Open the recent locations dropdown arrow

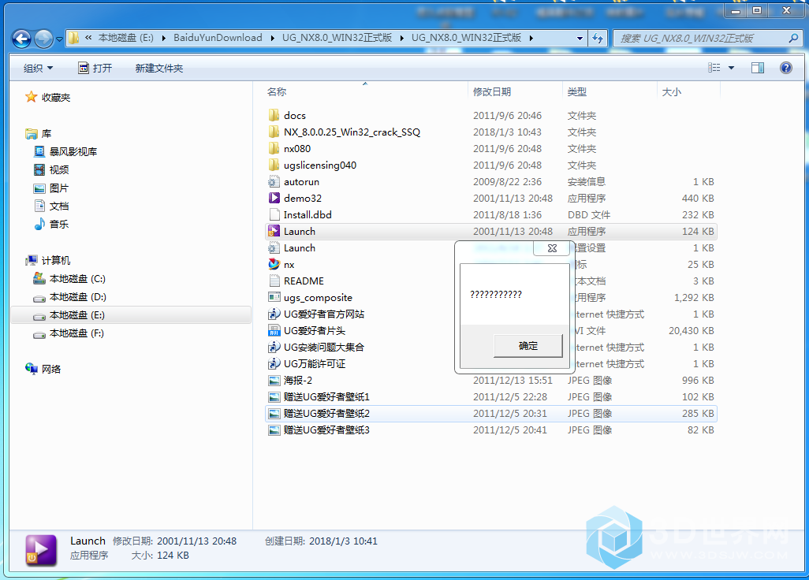coord(59,39)
